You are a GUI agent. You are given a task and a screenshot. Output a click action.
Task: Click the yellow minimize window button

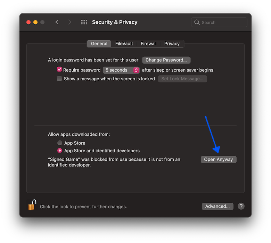[x=35, y=22]
